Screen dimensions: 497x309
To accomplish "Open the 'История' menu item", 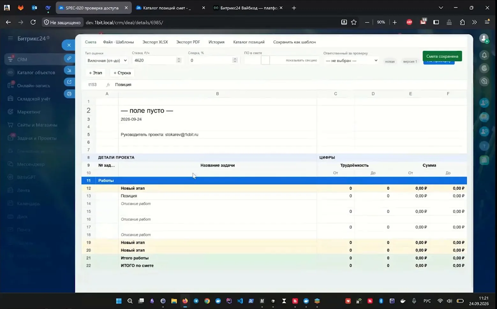I will pos(216,42).
